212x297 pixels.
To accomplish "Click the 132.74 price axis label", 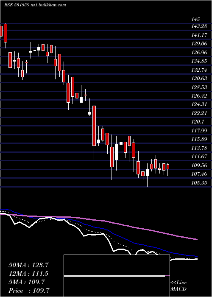I will [199, 70].
